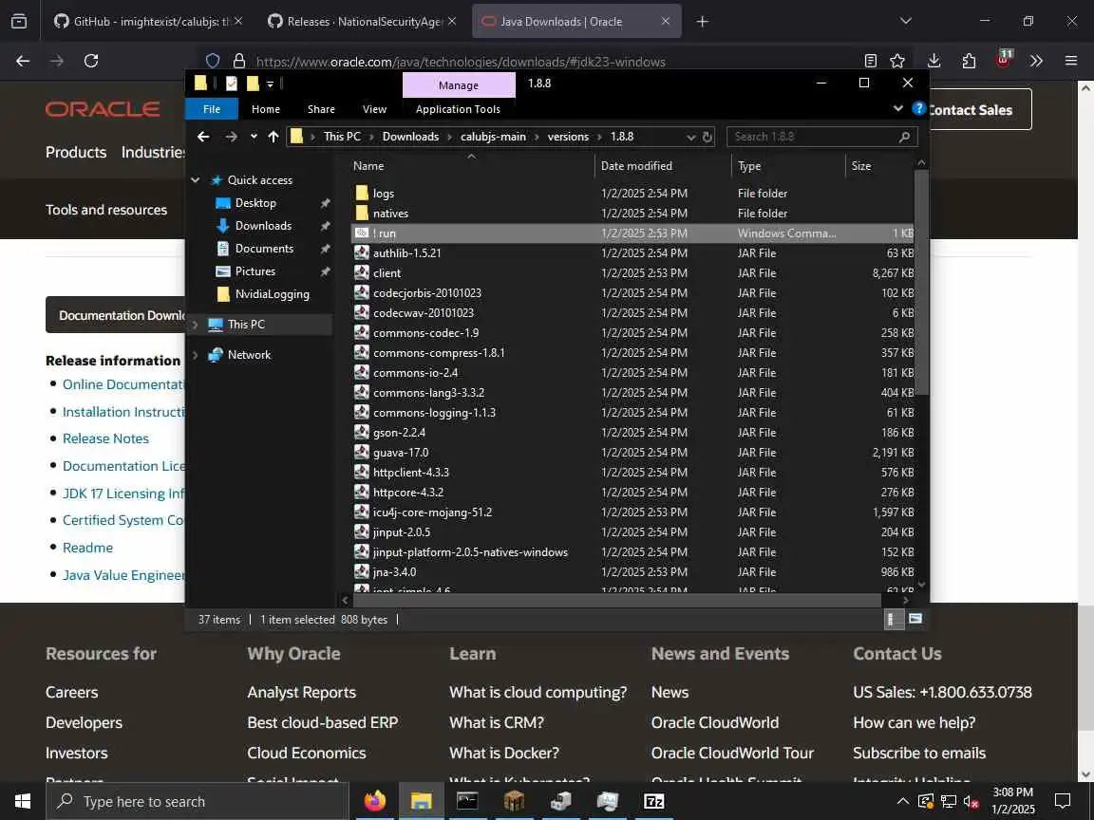This screenshot has height=820, width=1094.
Task: Open the Release Notes link
Action: (x=105, y=438)
